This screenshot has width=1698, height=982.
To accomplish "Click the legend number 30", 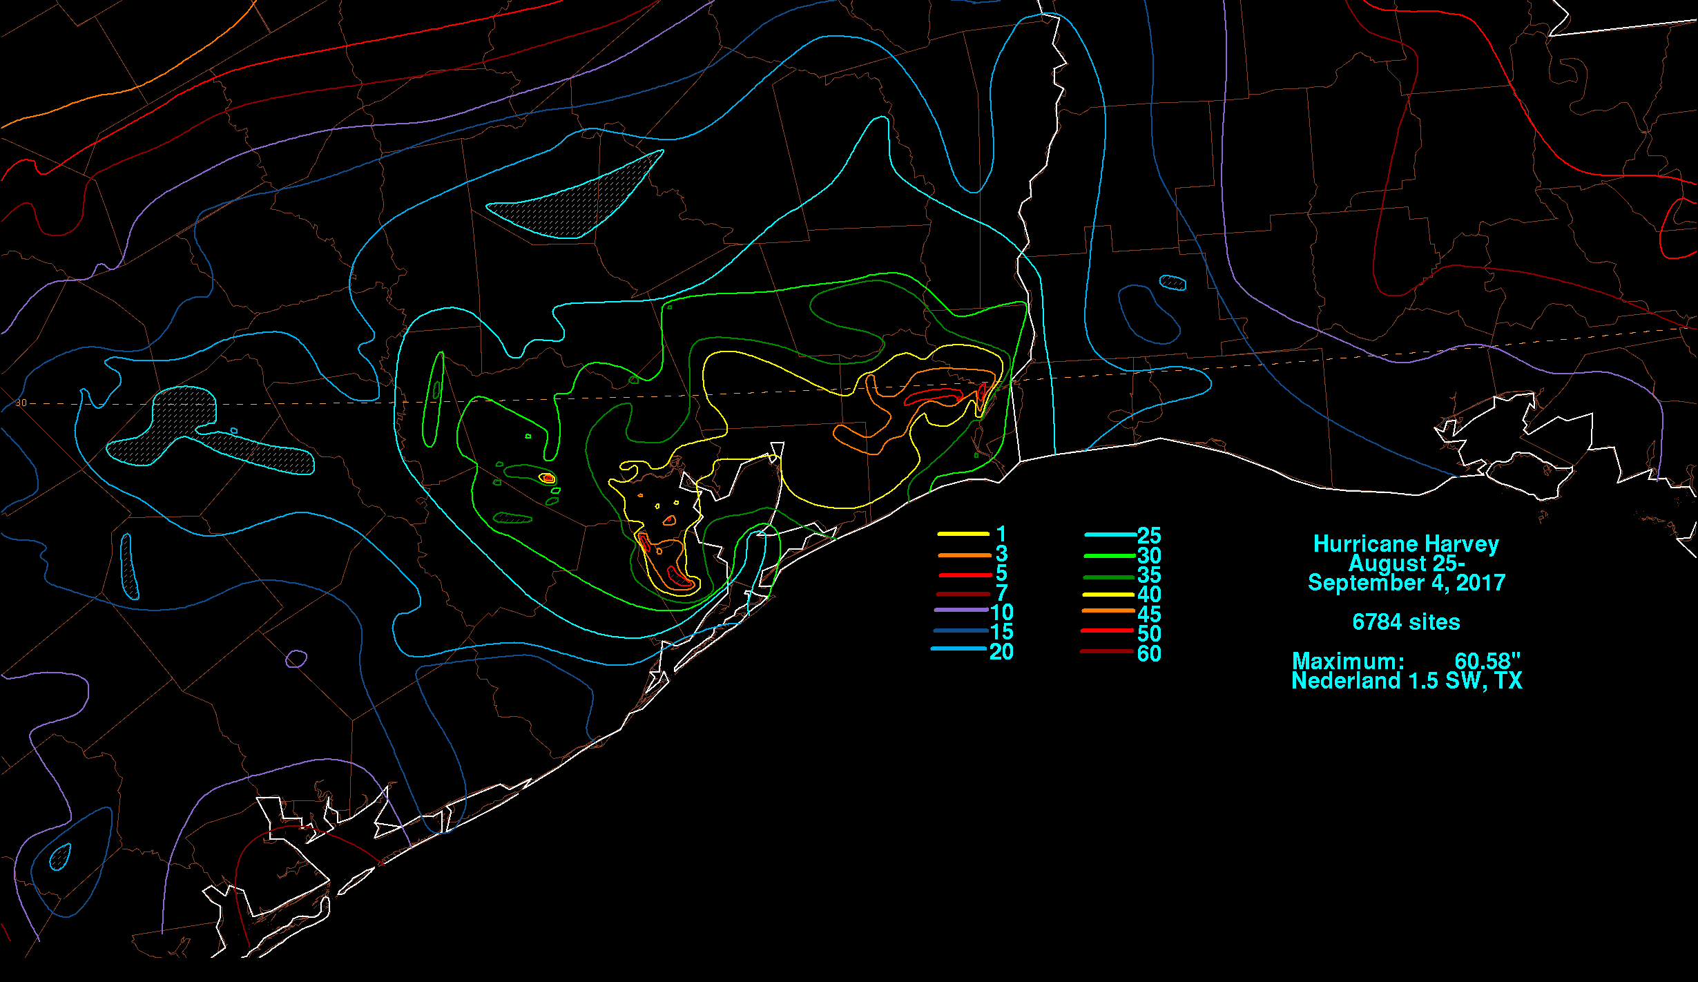I will 1149,556.
